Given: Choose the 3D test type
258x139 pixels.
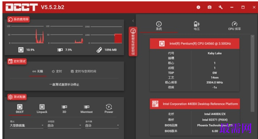Looking at the screenshot, I should pyautogui.click(x=64, y=109).
